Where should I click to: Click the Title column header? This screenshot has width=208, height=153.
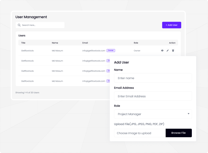[23, 43]
